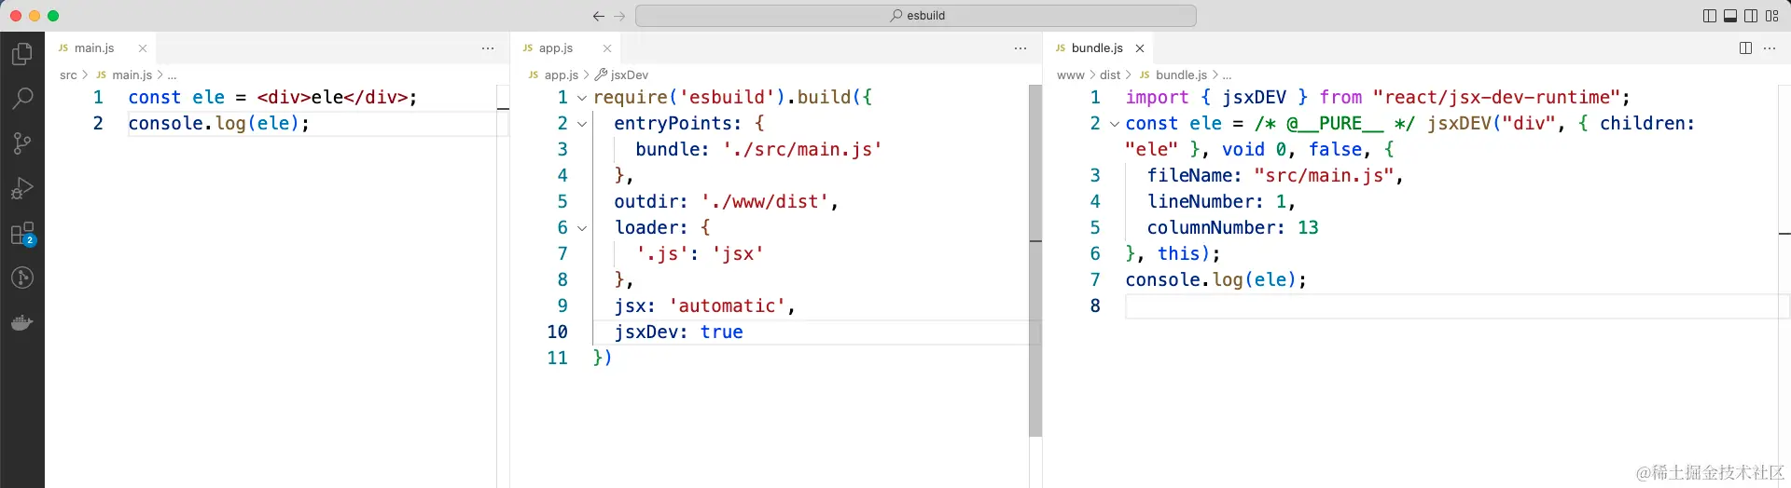Viewport: 1791px width, 488px height.
Task: Click jsxDev symbol in app.js breadcrumb
Action: point(630,75)
